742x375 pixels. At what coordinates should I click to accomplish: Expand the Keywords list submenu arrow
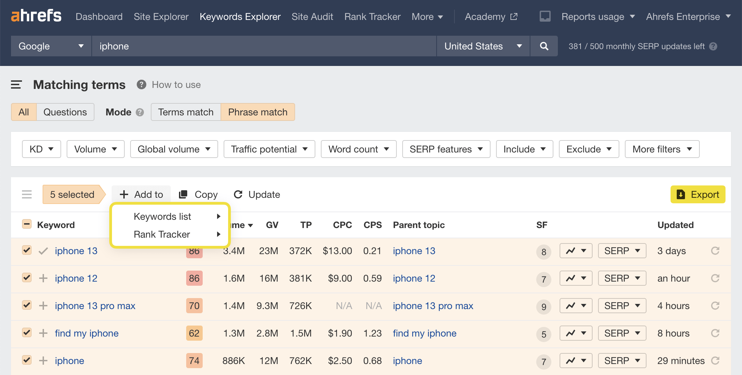[x=219, y=216]
